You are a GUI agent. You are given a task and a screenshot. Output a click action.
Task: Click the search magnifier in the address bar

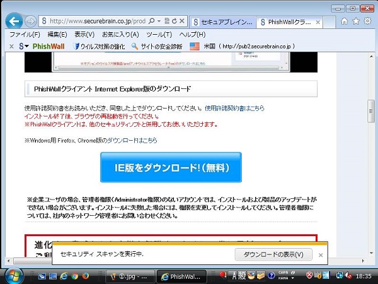[151, 21]
